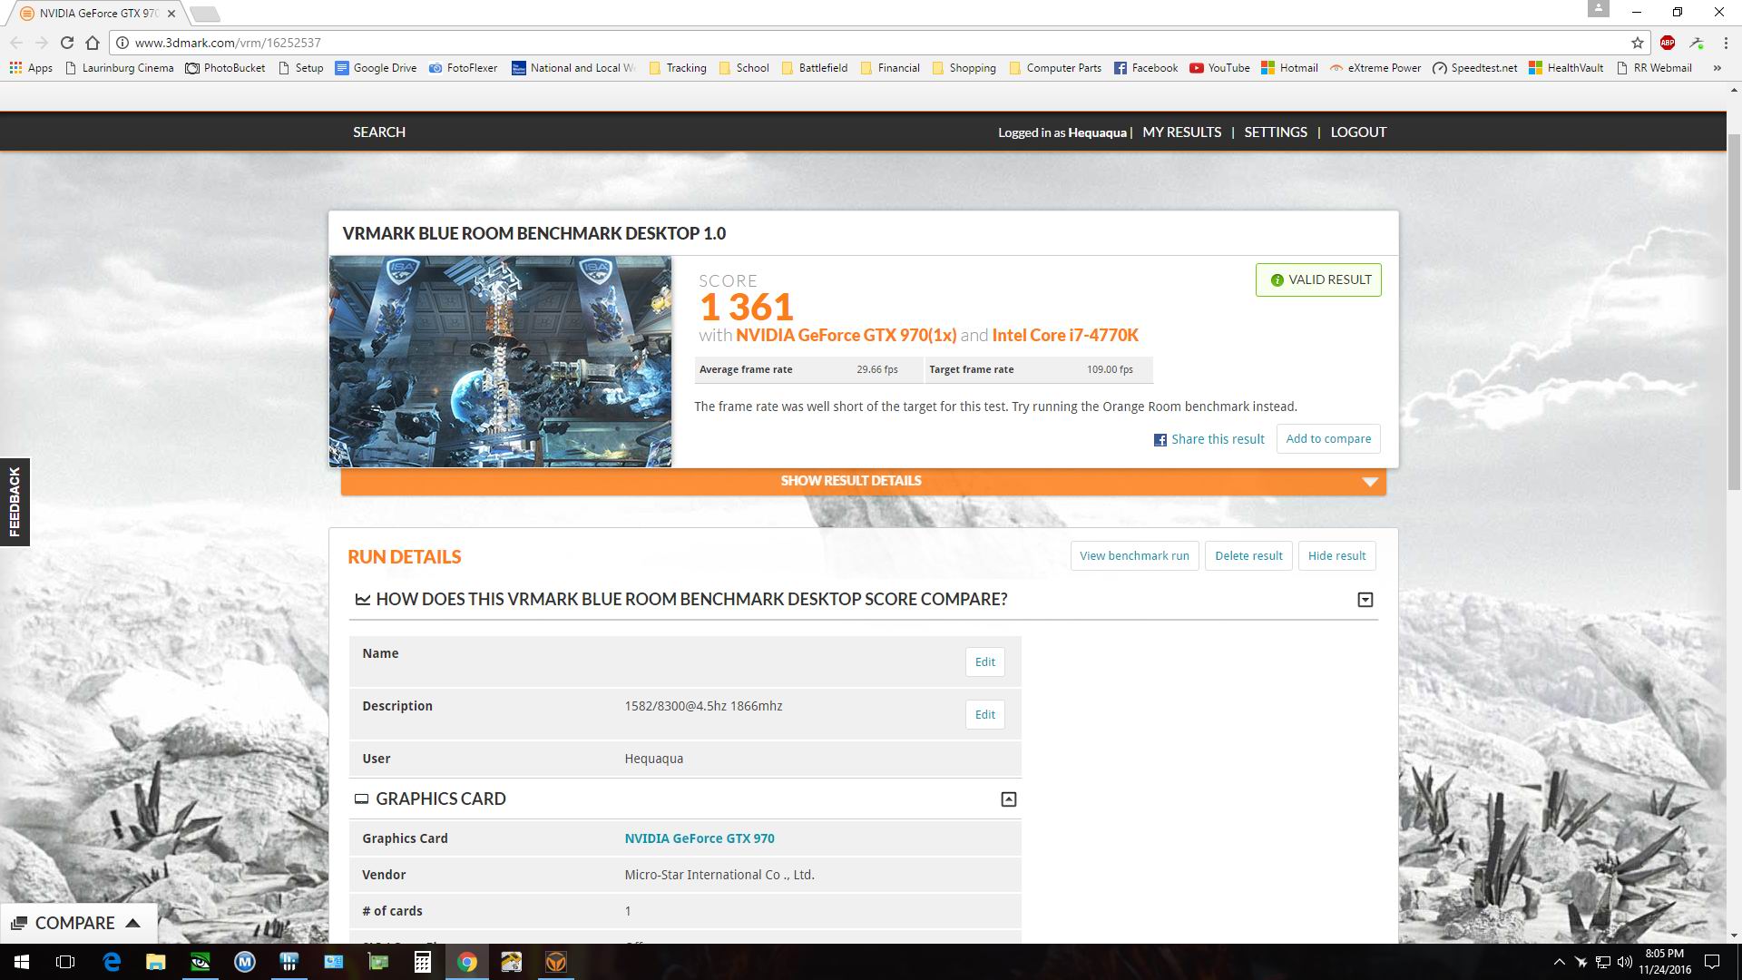Open Task View on the taskbar
Viewport: 1742px width, 980px height.
[65, 962]
